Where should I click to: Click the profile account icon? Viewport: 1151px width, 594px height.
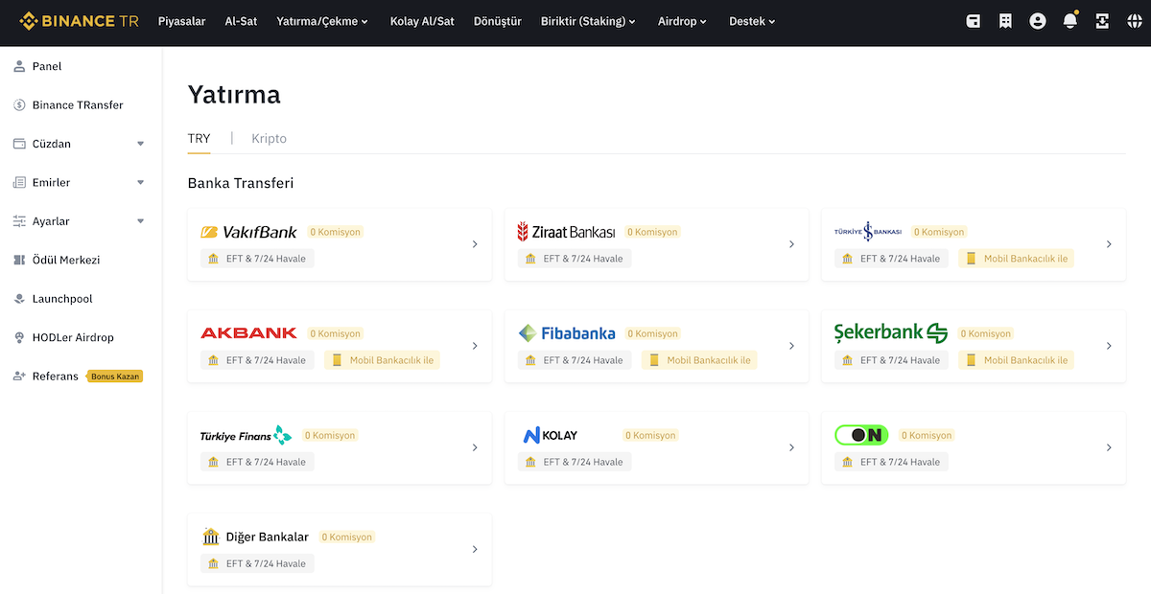(x=1038, y=20)
